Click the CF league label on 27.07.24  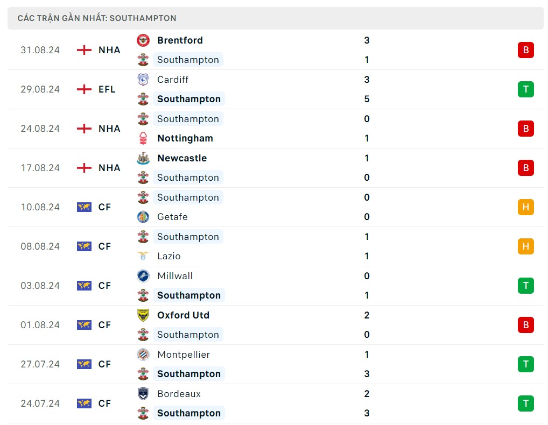[104, 364]
